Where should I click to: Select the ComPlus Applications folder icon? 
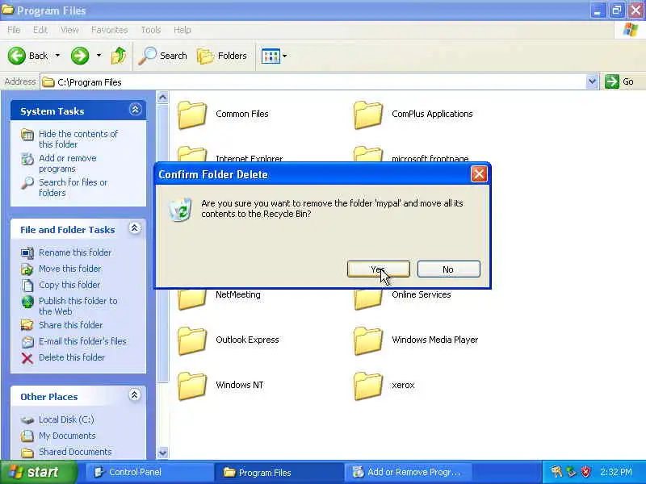point(368,115)
